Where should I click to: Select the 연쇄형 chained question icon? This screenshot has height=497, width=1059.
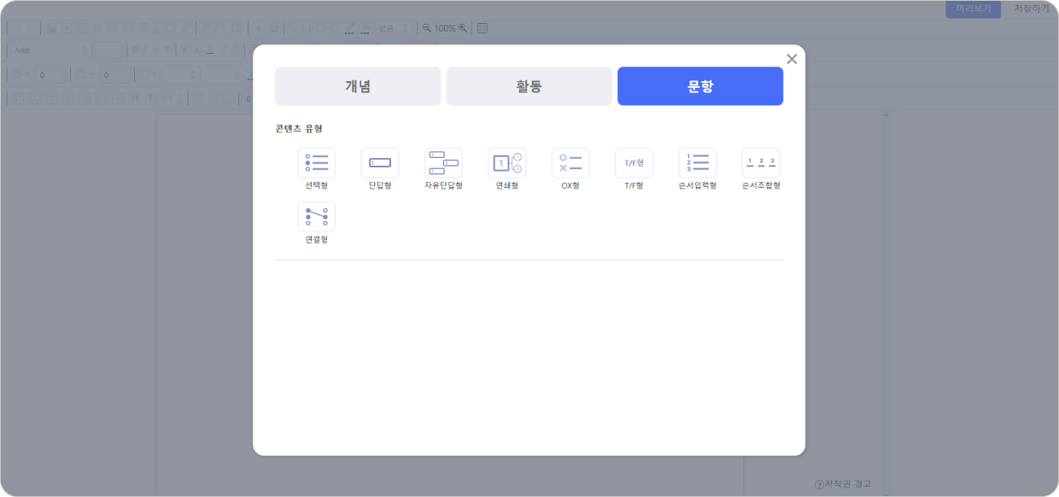507,163
